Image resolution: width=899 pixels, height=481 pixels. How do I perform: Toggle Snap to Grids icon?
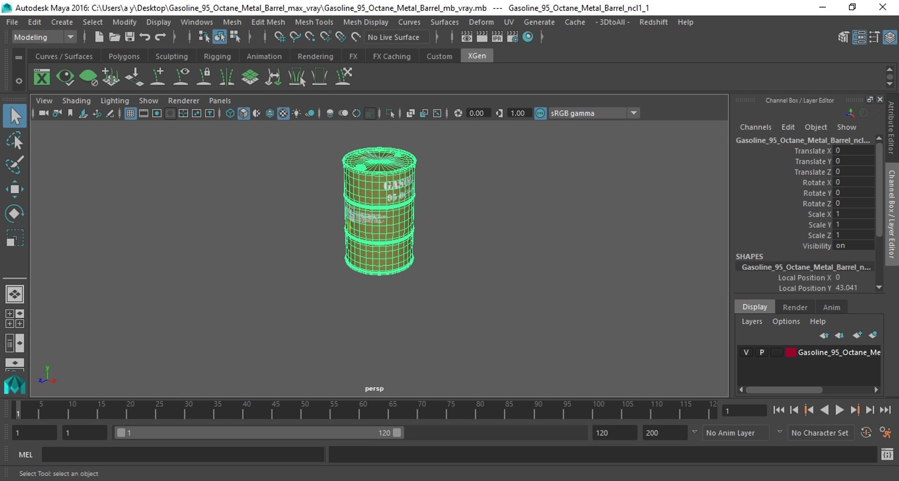tap(280, 37)
